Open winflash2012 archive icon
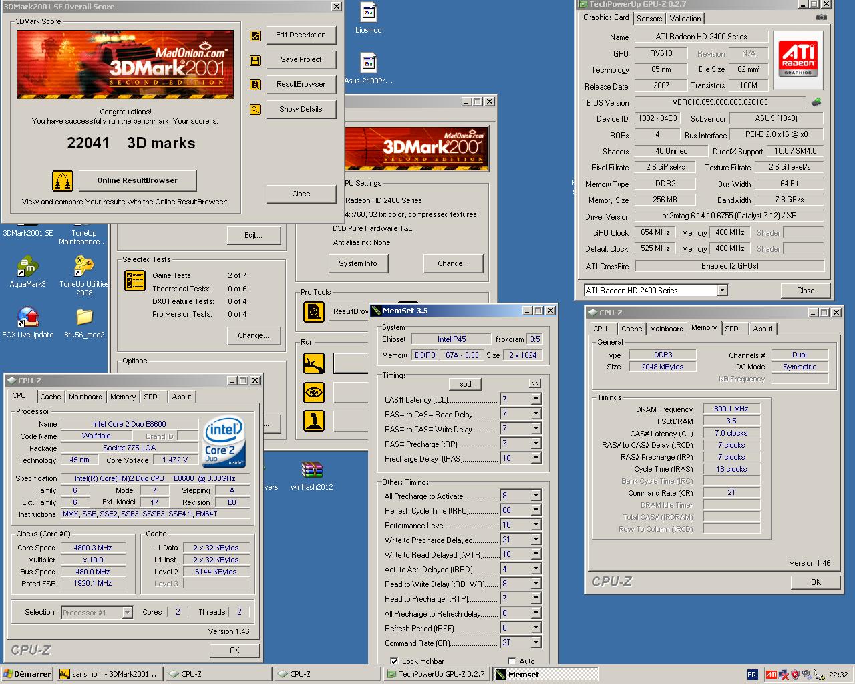 [311, 470]
